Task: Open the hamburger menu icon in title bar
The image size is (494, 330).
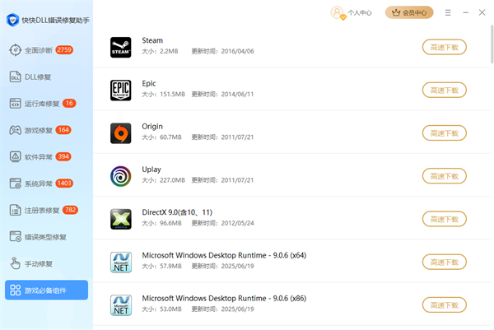Action: (x=448, y=12)
